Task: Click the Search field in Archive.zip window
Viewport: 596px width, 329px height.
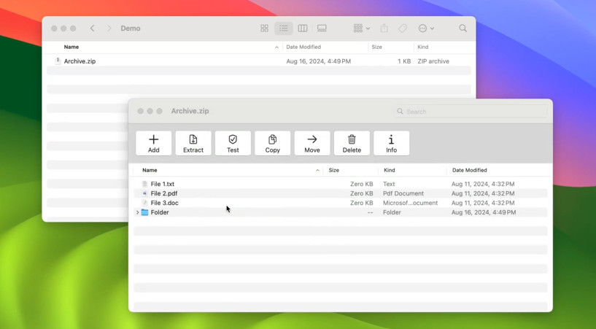Action: coord(471,112)
